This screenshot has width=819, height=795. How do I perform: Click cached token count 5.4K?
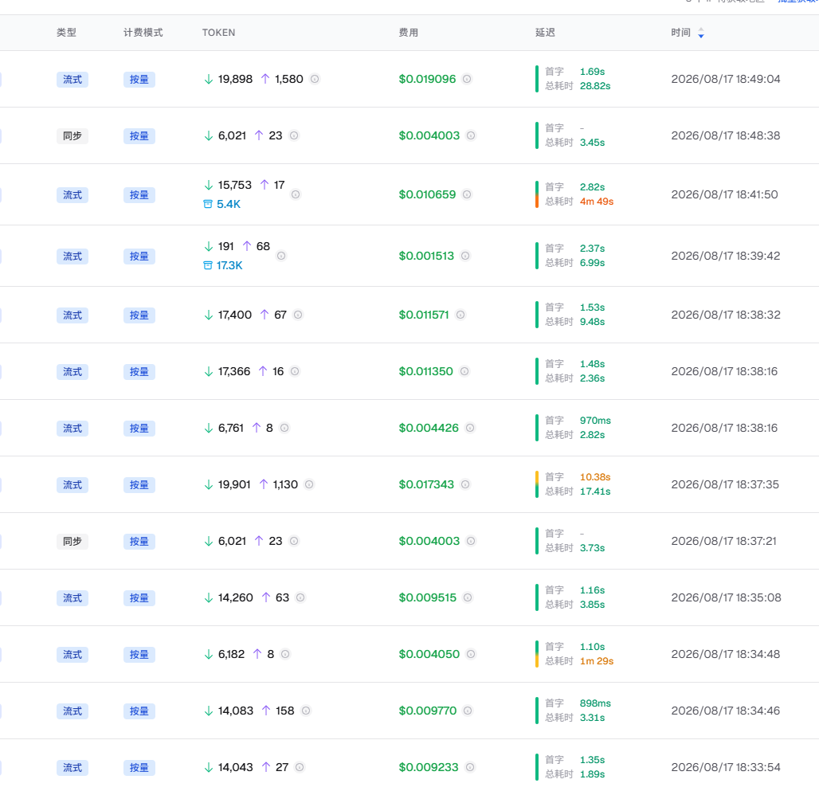229,204
